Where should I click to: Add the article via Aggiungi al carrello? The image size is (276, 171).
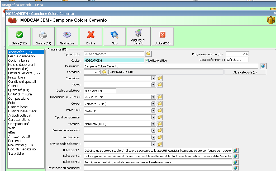[138, 37]
